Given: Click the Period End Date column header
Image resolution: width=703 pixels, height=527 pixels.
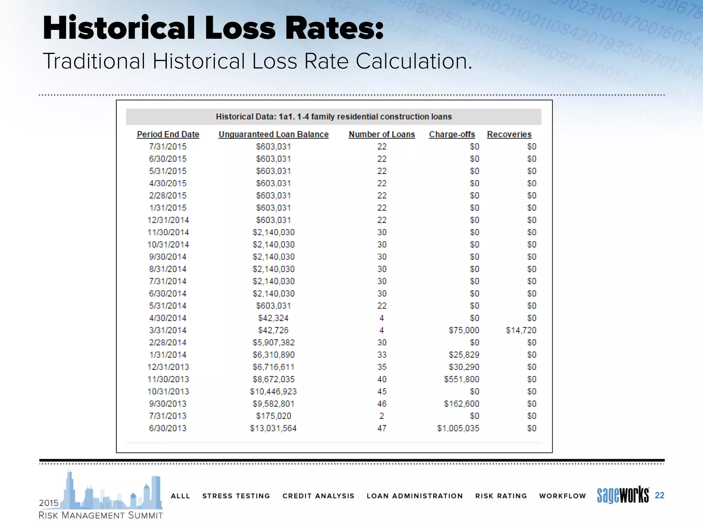Looking at the screenshot, I should tap(168, 134).
